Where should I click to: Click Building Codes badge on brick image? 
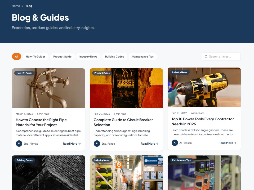pos(24,160)
